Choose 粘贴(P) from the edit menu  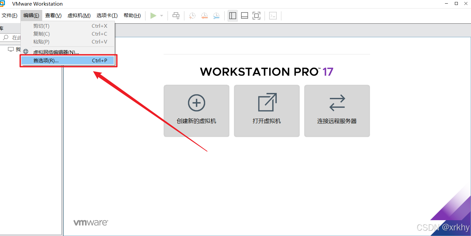(x=68, y=42)
